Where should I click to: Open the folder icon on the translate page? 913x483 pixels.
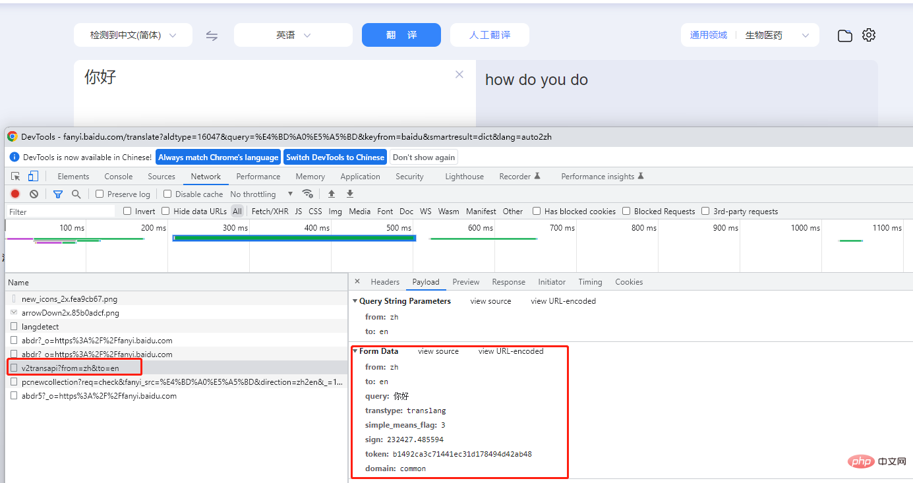[x=845, y=36]
